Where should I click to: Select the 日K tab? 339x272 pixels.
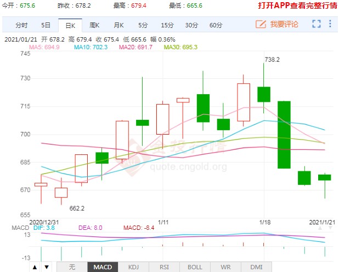[70, 26]
